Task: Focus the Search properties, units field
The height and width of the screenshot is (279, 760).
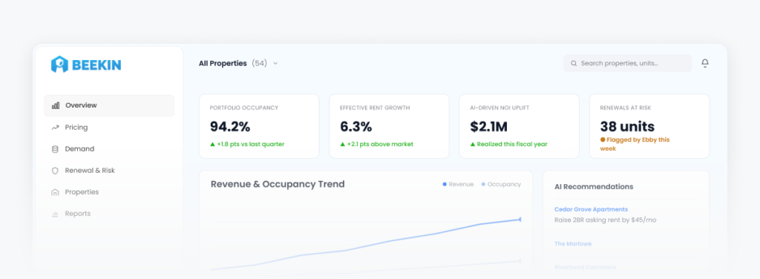Action: [x=628, y=64]
